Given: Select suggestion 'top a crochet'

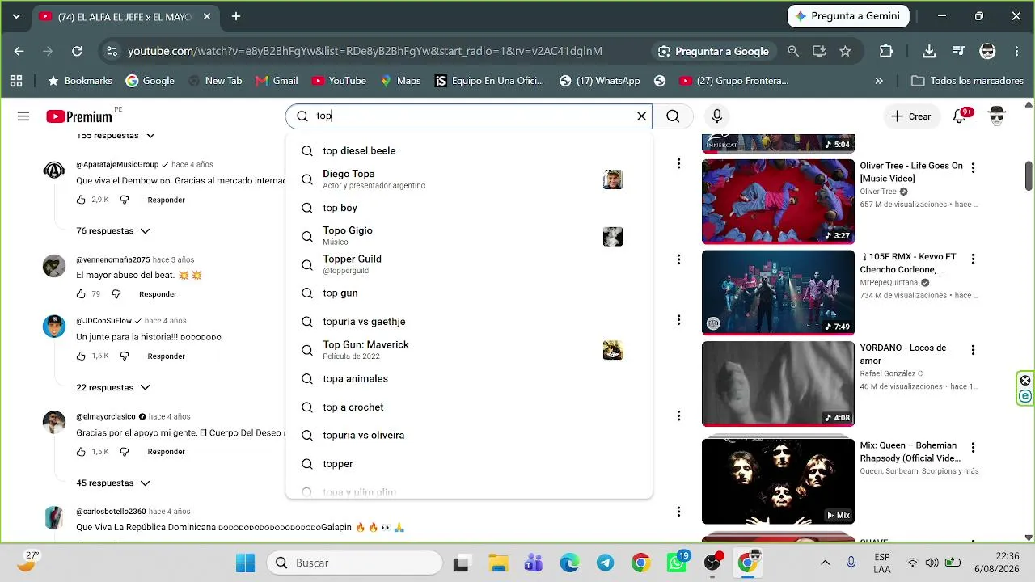Looking at the screenshot, I should (469, 407).
